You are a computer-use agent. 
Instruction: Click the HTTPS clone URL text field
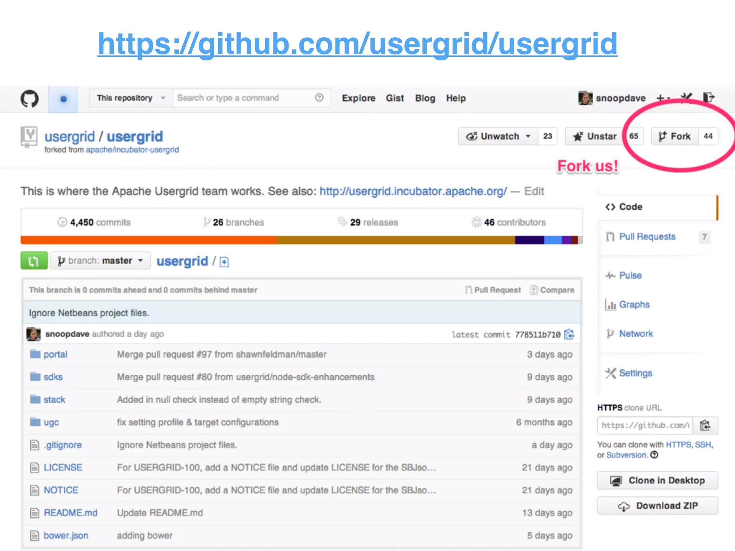[x=645, y=425]
